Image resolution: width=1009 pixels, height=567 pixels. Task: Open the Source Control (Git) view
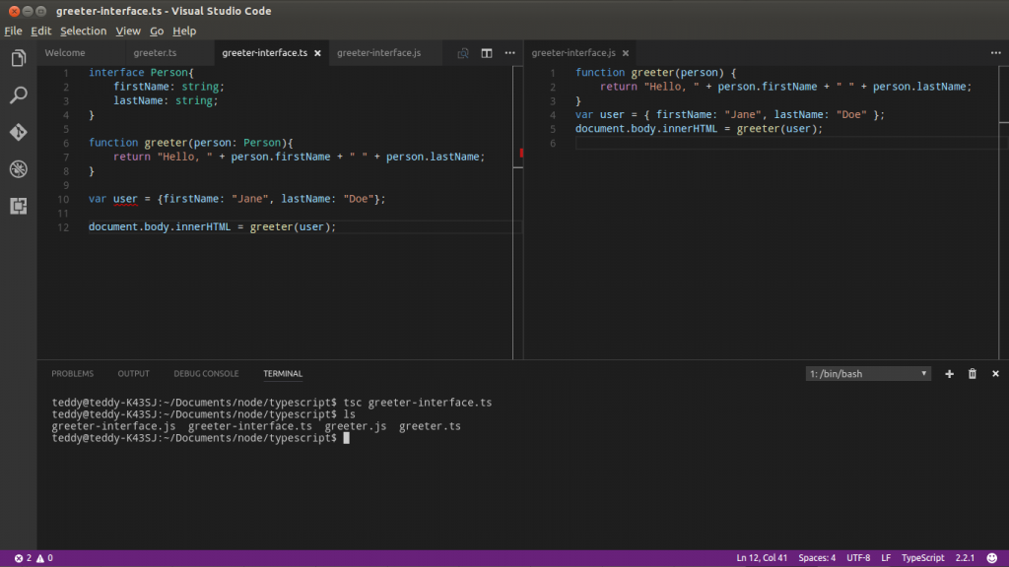(x=18, y=132)
